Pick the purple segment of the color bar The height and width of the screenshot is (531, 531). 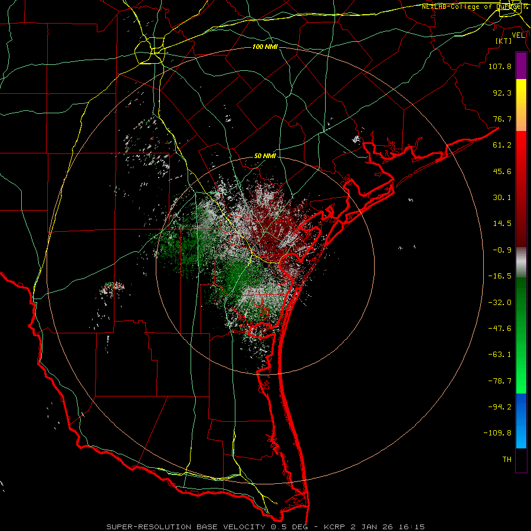[x=521, y=65]
